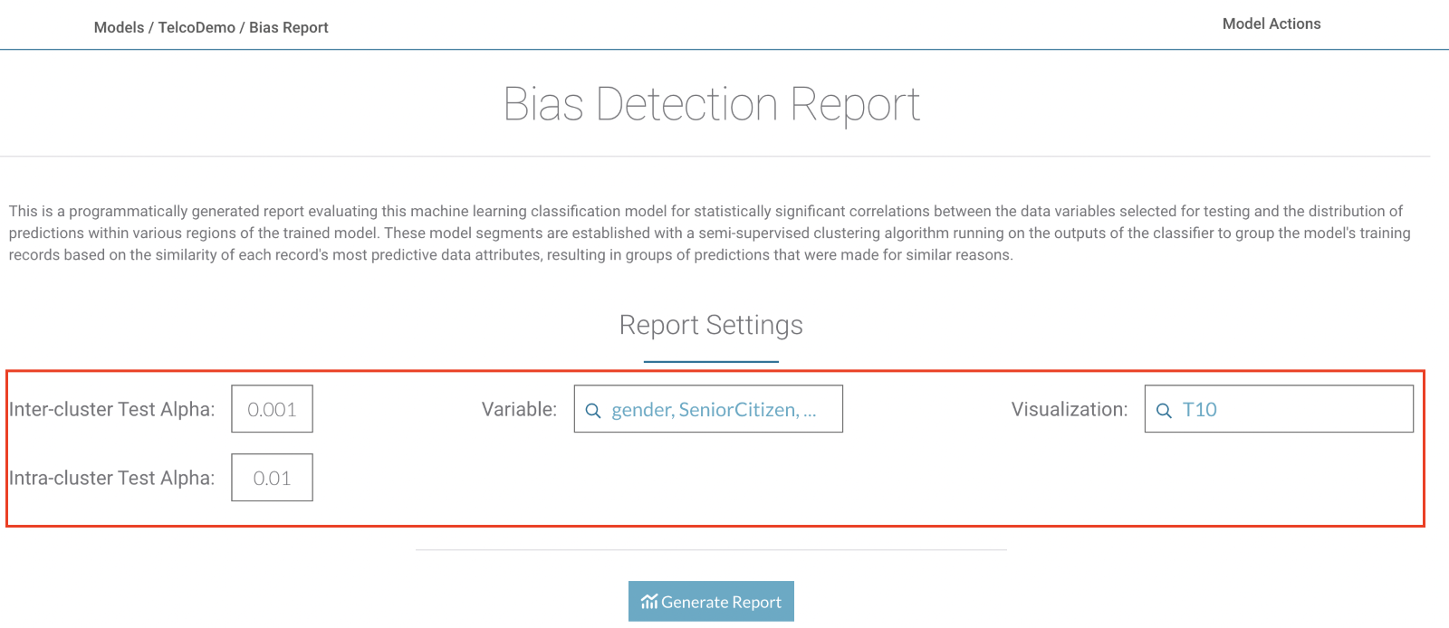Go to Models in the breadcrumb

point(119,28)
